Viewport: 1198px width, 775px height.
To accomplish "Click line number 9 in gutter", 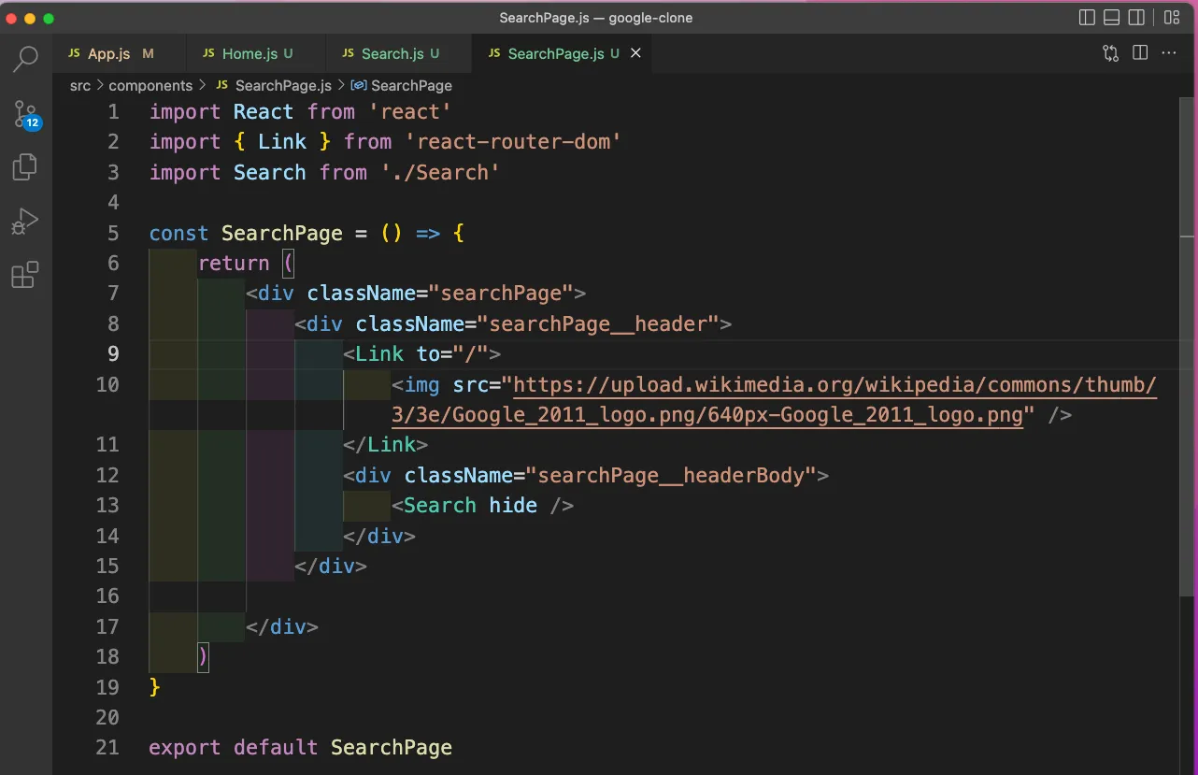I will [x=113, y=354].
